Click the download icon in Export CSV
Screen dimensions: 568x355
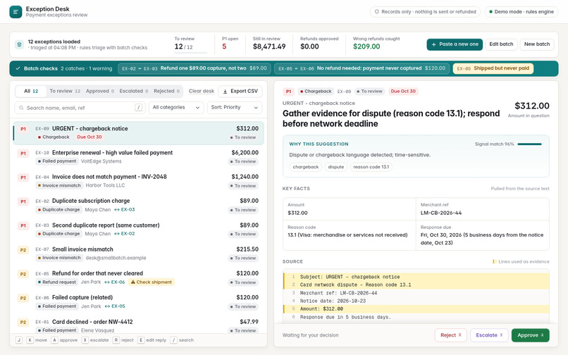(225, 92)
